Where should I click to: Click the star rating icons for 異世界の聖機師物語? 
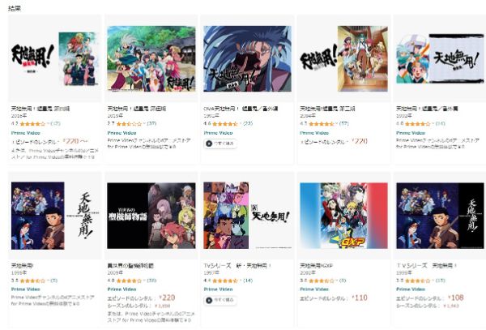pyautogui.click(x=129, y=281)
